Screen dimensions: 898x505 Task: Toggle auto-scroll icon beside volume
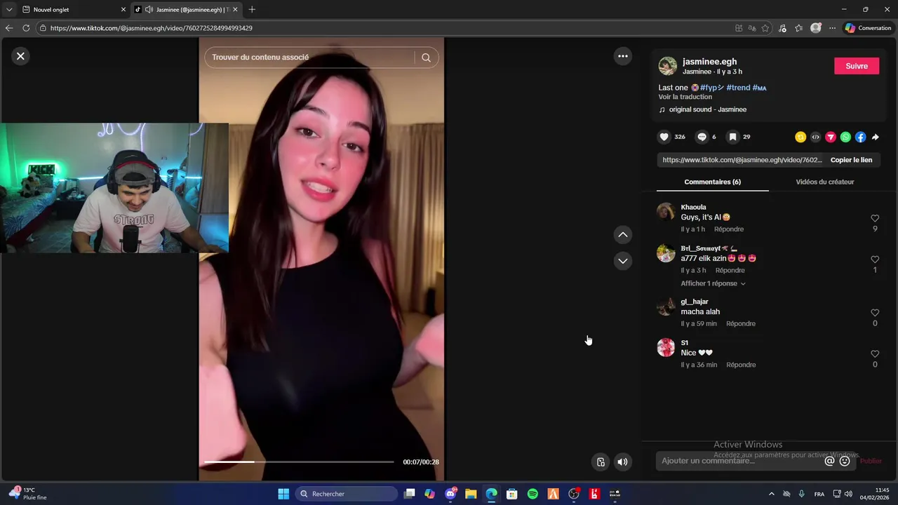(601, 462)
